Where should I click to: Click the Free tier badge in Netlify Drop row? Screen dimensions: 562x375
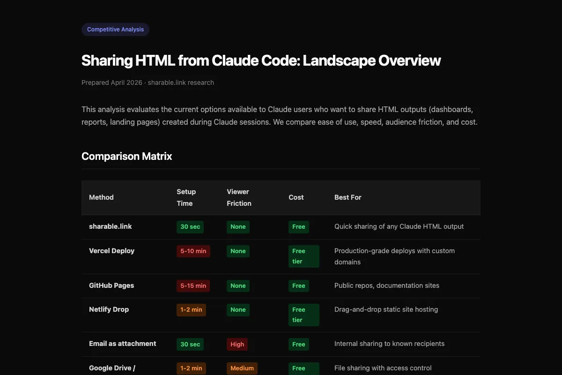click(x=303, y=315)
